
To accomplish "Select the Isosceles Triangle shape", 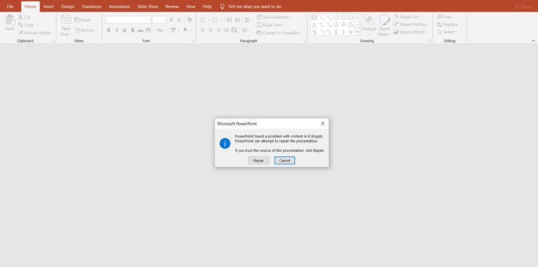I will (314, 25).
